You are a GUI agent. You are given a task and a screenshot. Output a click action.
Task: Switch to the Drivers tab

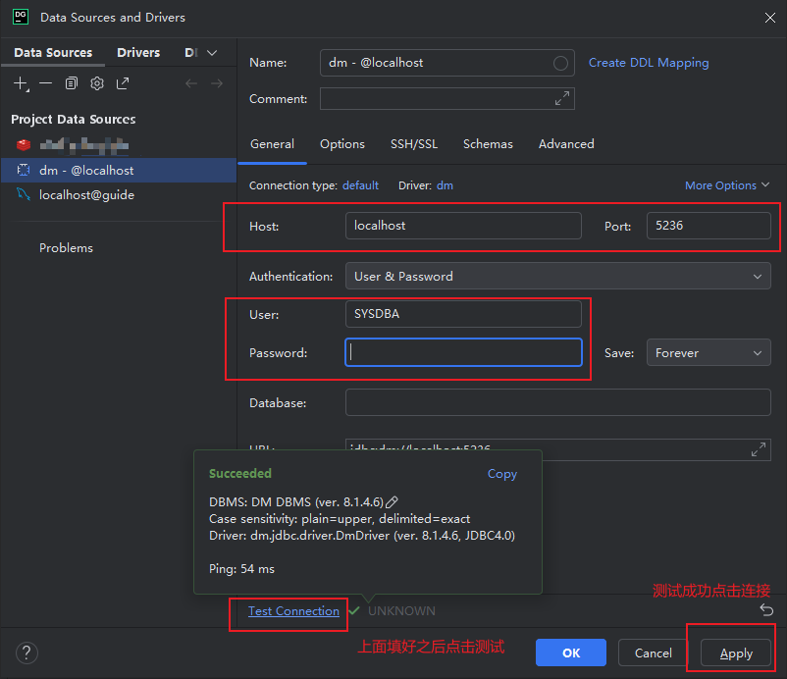[138, 53]
